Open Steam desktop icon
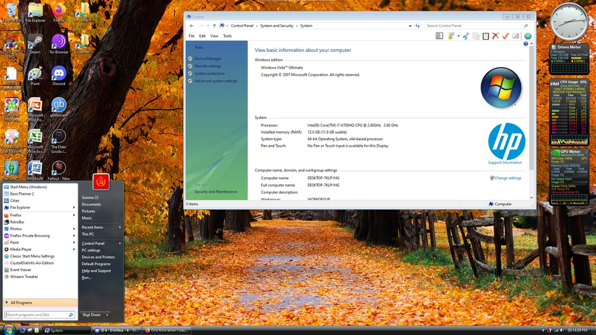 point(35,45)
